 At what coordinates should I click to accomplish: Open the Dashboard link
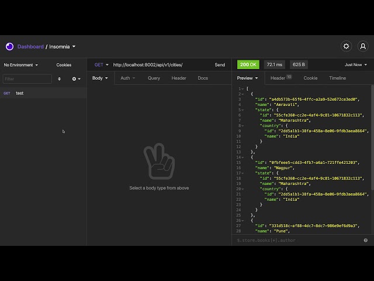click(x=30, y=47)
